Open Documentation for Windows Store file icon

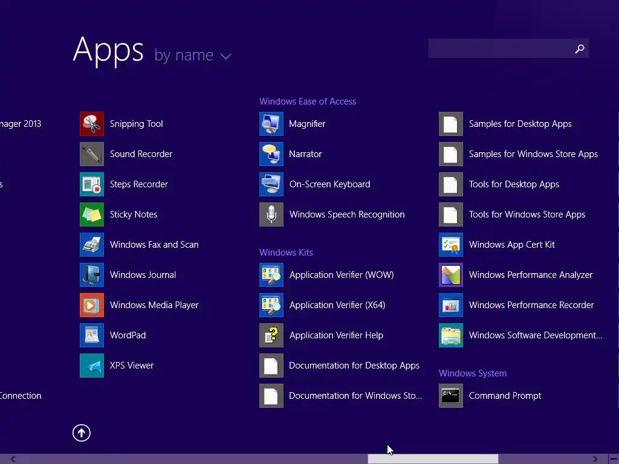click(271, 396)
